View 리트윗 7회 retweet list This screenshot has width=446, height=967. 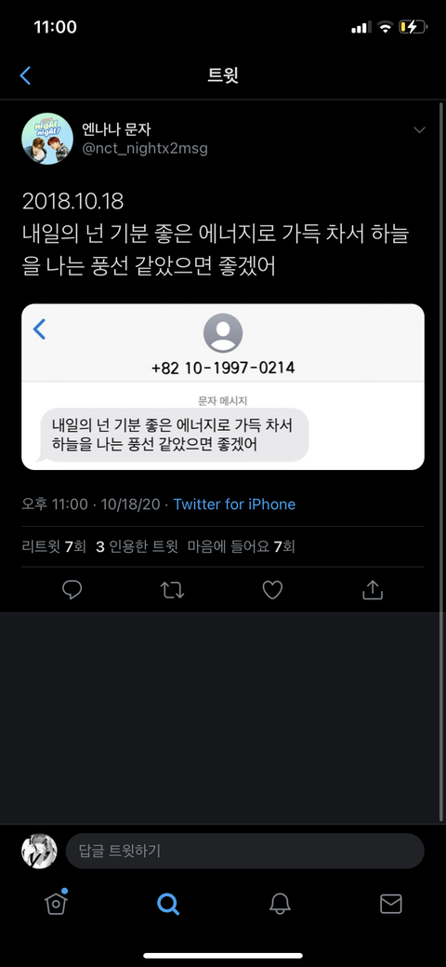point(54,546)
